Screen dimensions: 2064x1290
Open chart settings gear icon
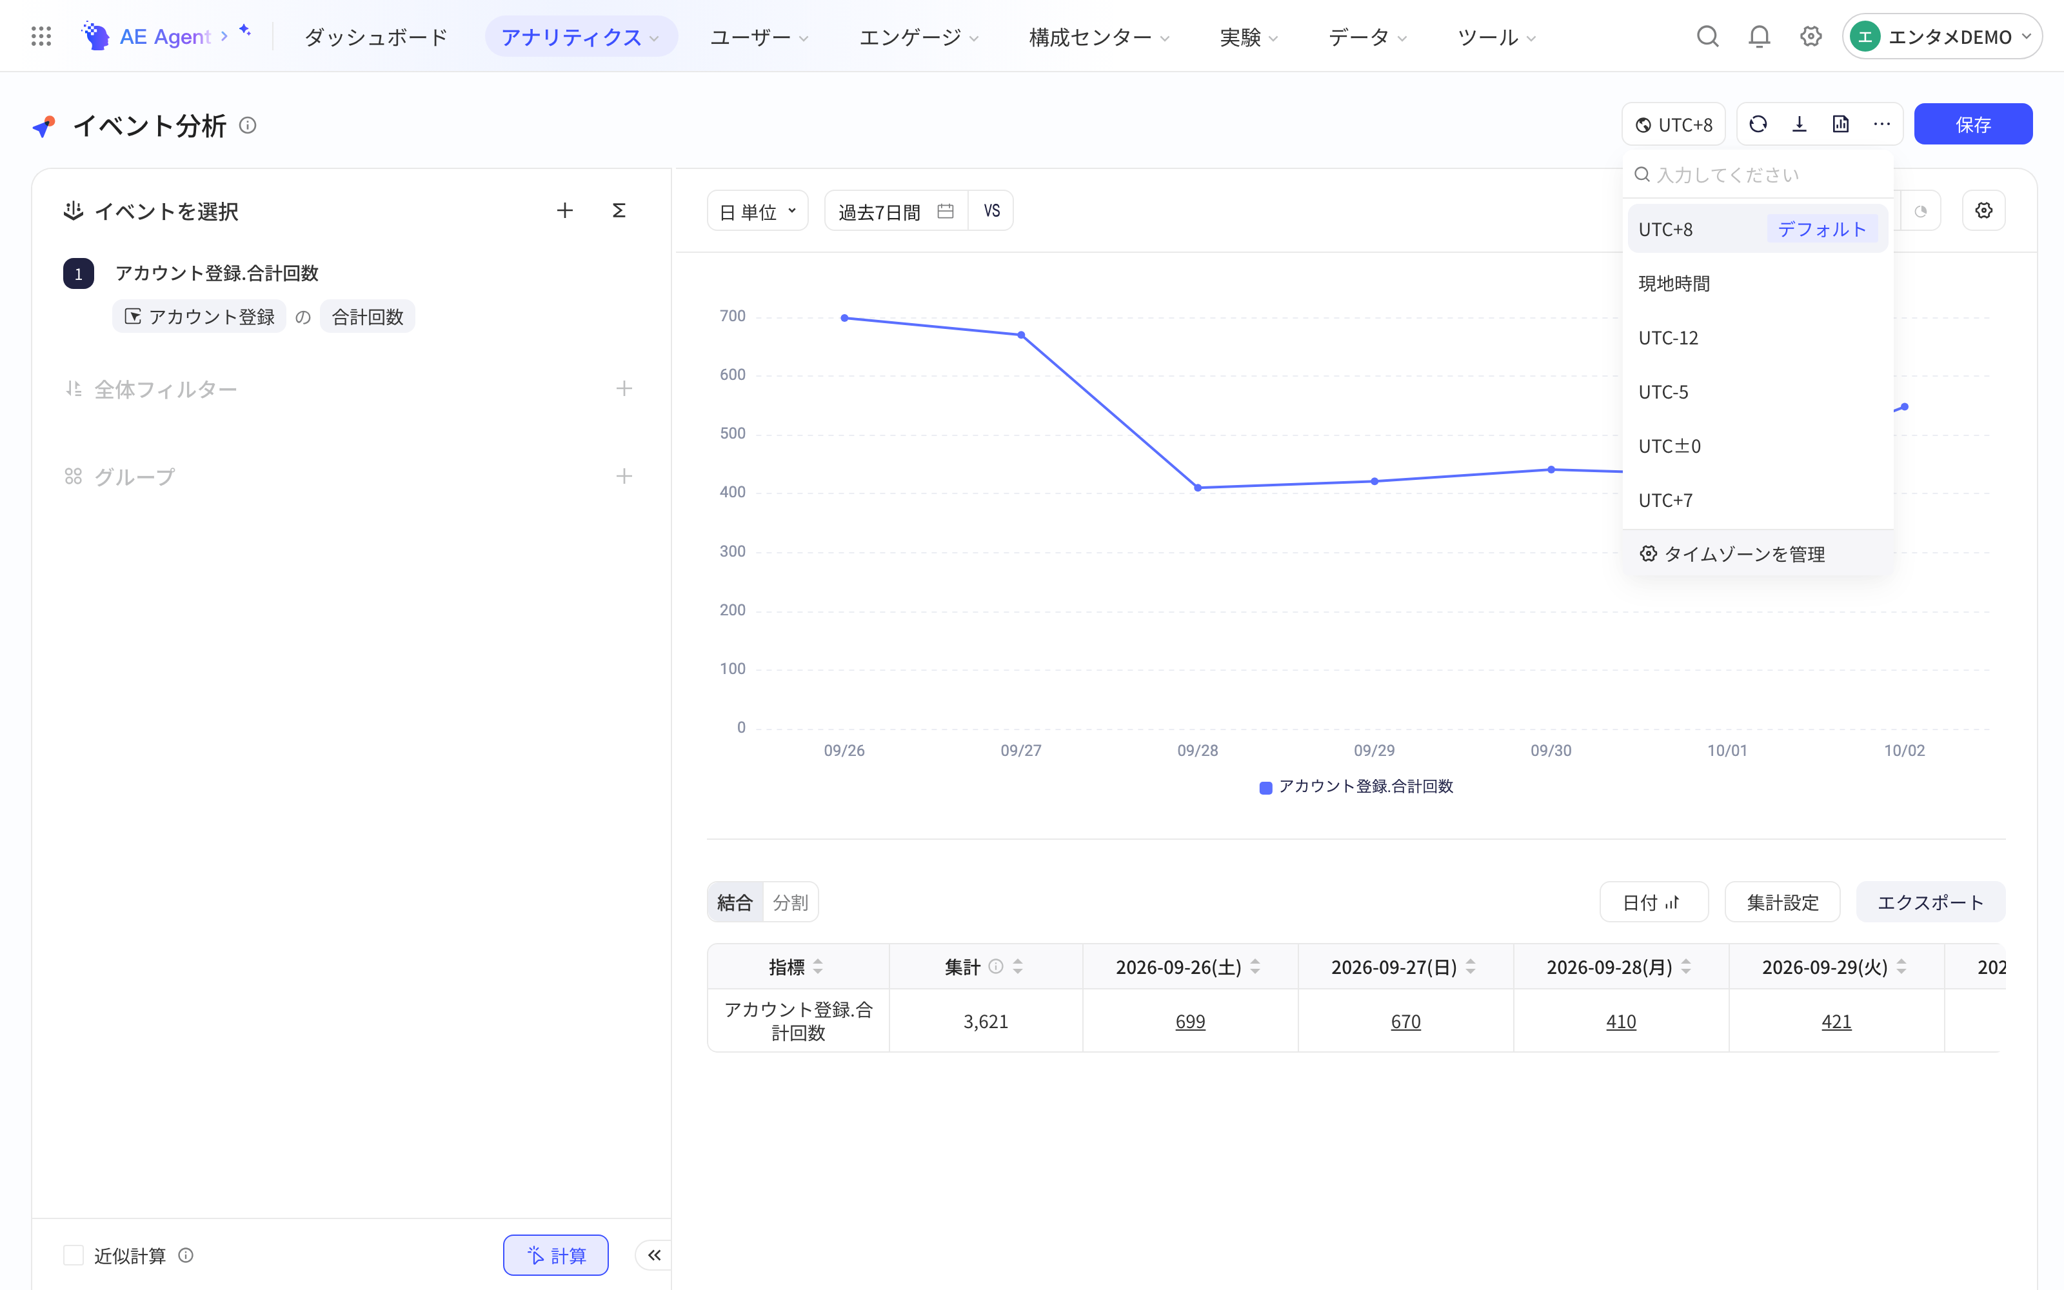click(1984, 211)
